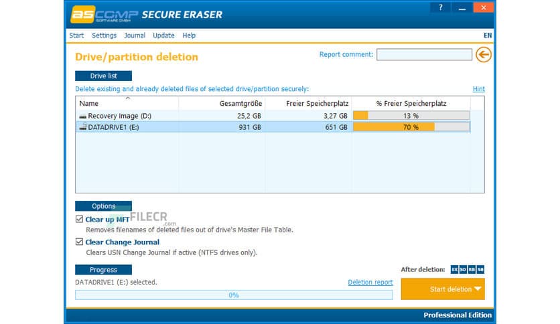Open the Update menu
Viewport: 560px width, 324px height.
163,35
